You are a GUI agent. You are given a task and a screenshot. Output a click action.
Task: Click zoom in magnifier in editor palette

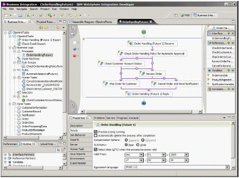[x=73, y=105]
